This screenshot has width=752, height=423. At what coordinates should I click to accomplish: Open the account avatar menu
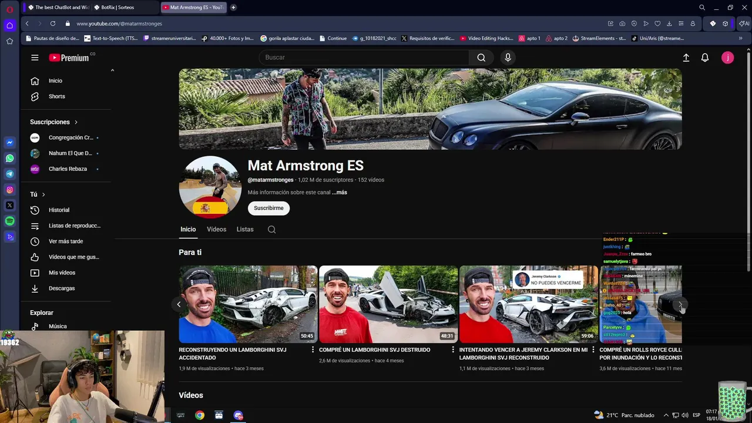point(727,58)
